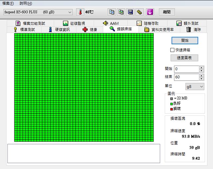Click the purple down-arrow toolbar icon
This screenshot has height=169, width=213.
click(150, 12)
